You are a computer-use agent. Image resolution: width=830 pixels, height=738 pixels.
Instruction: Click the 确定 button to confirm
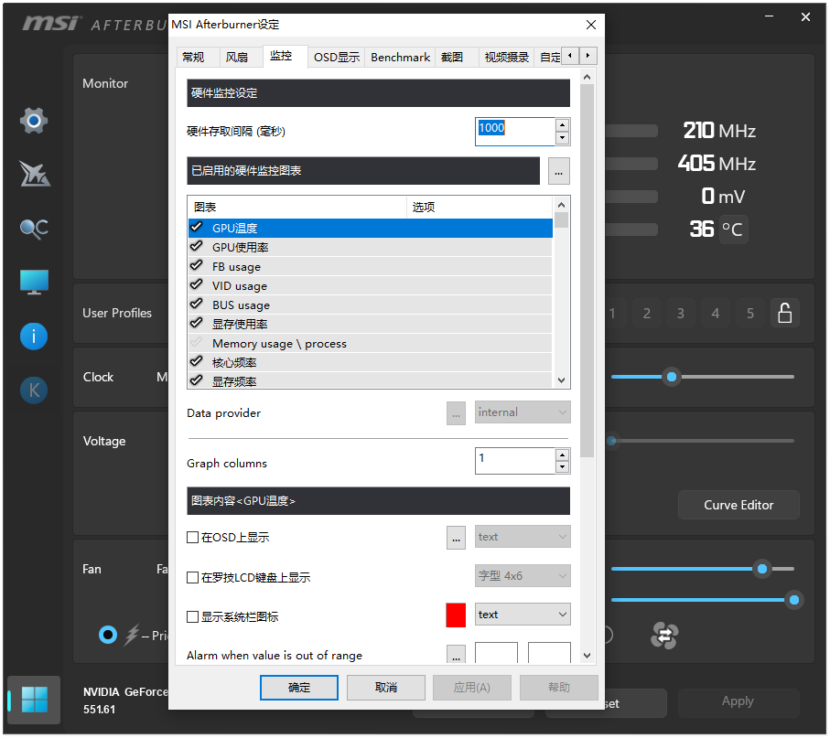(x=299, y=687)
